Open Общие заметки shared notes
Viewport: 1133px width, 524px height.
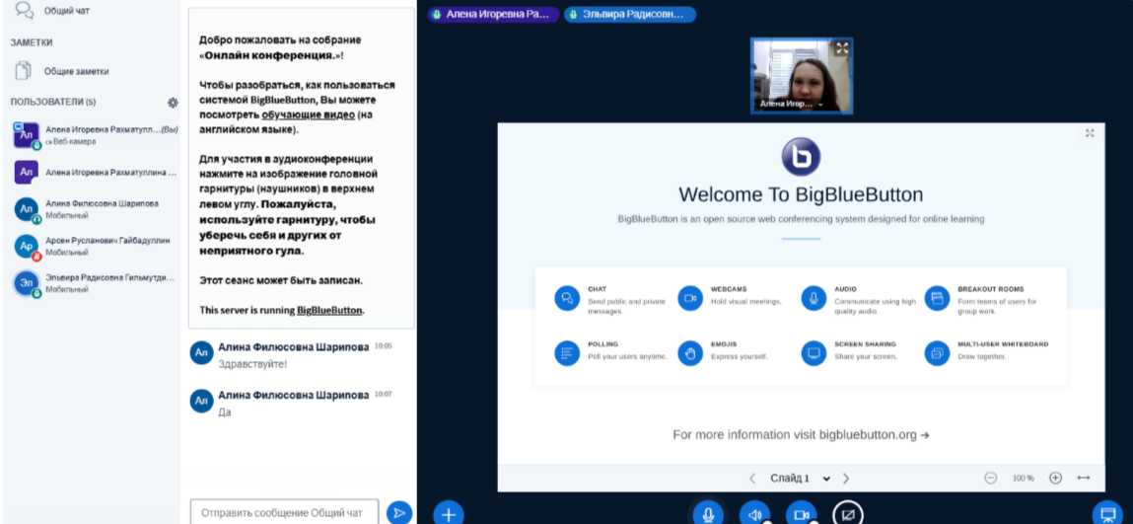click(76, 71)
